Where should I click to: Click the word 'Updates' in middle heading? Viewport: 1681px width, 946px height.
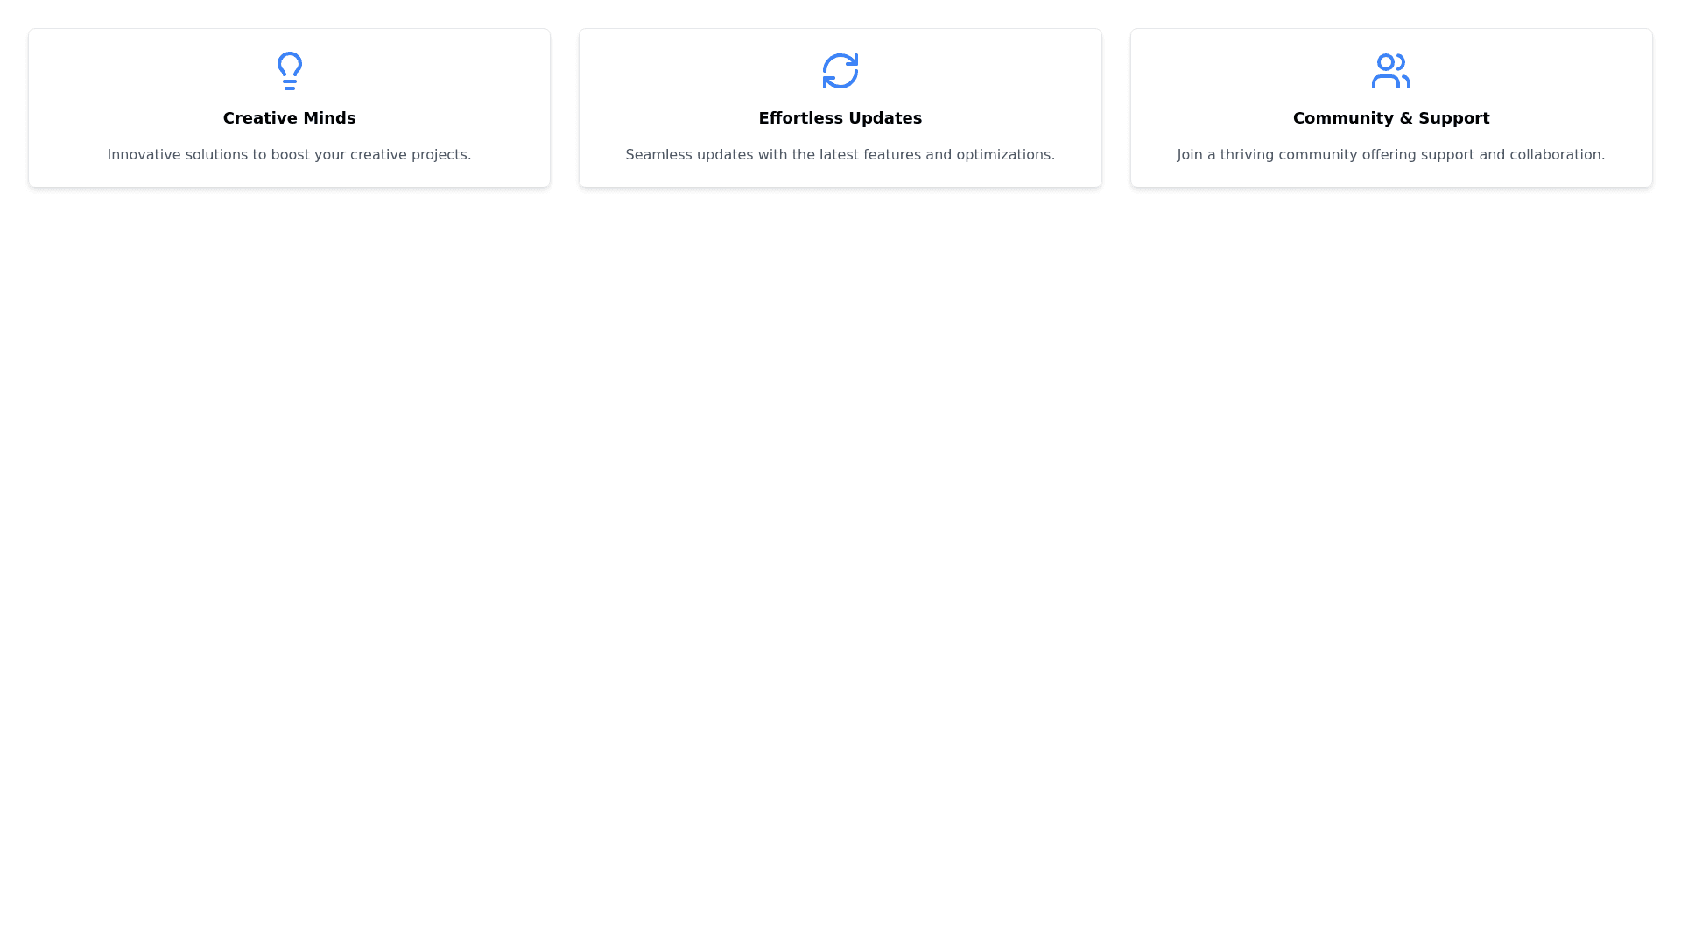887,118
